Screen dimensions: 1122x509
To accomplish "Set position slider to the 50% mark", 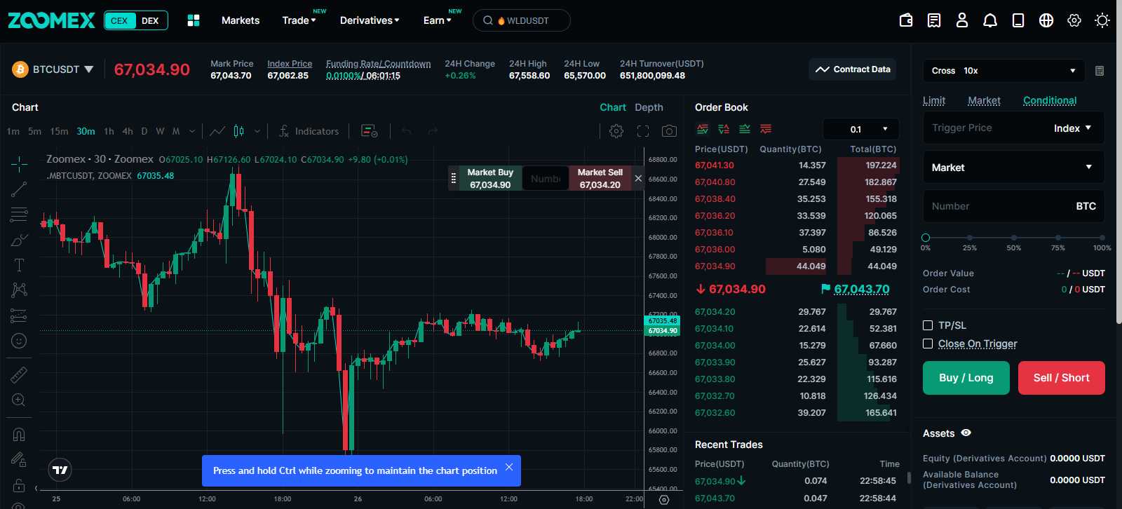I will click(1014, 238).
